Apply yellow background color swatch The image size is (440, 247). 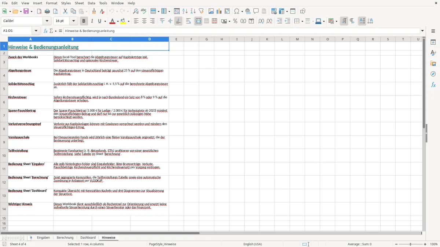124,21
